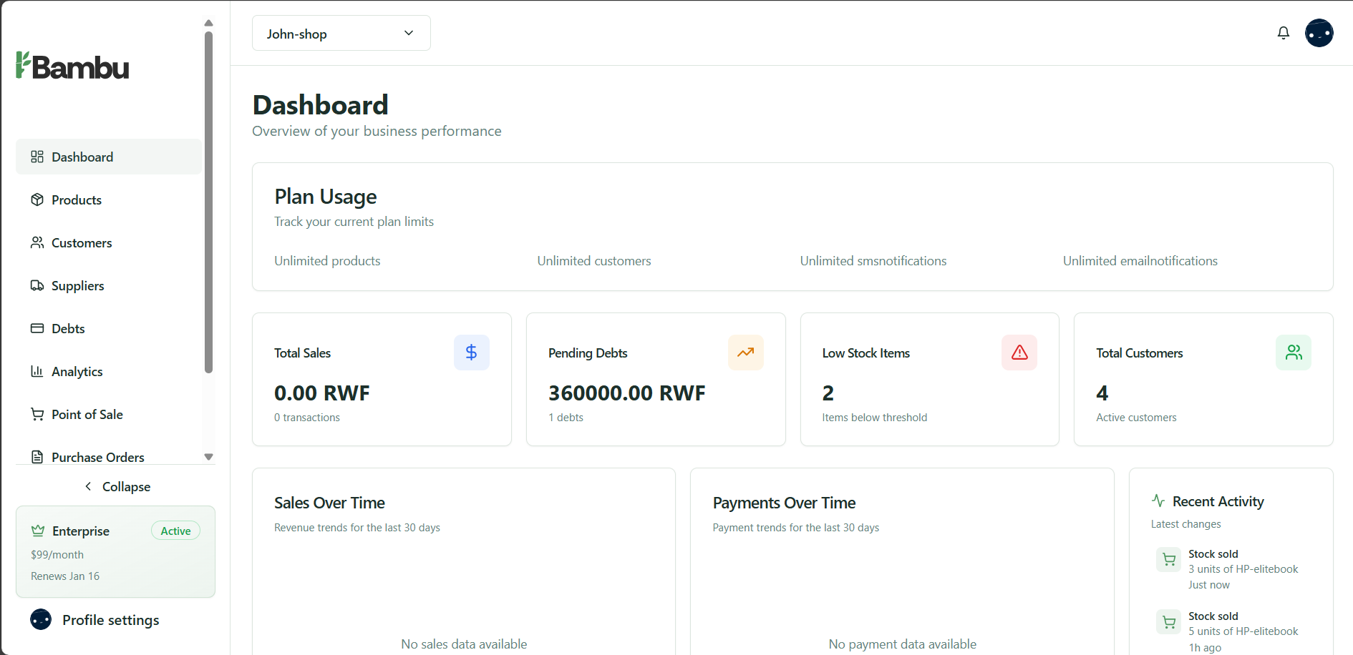Click the notification bell icon
Viewport: 1353px width, 655px height.
click(1283, 33)
